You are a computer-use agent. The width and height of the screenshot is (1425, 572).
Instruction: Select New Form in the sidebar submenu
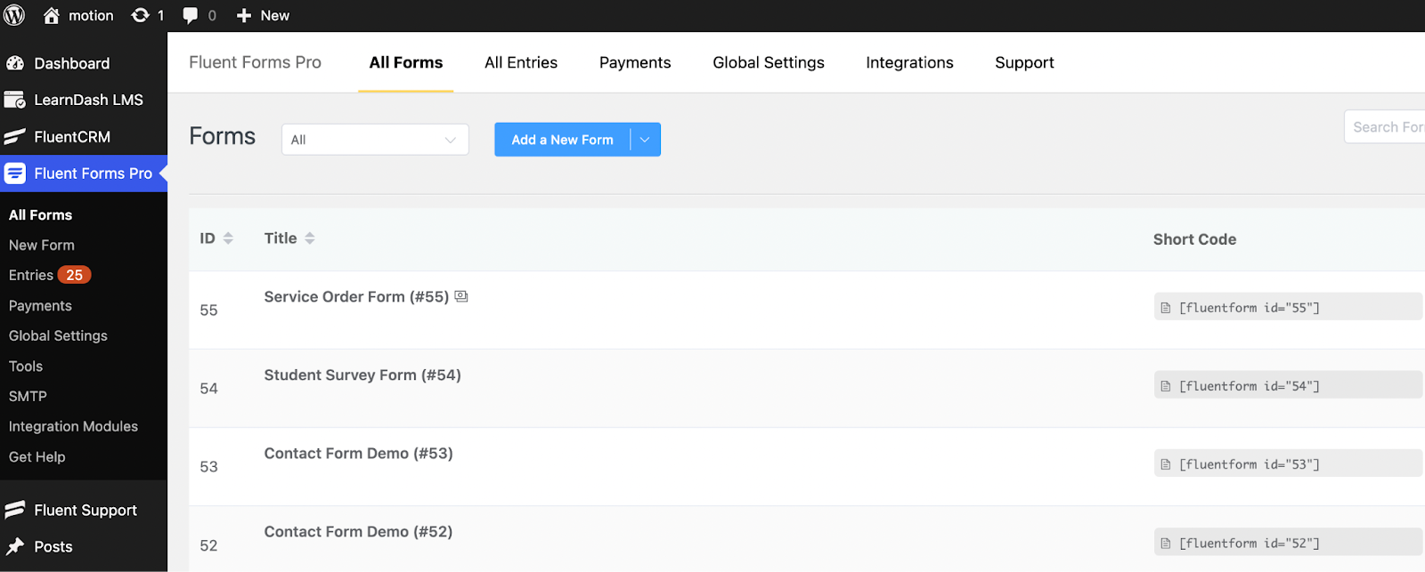click(42, 245)
